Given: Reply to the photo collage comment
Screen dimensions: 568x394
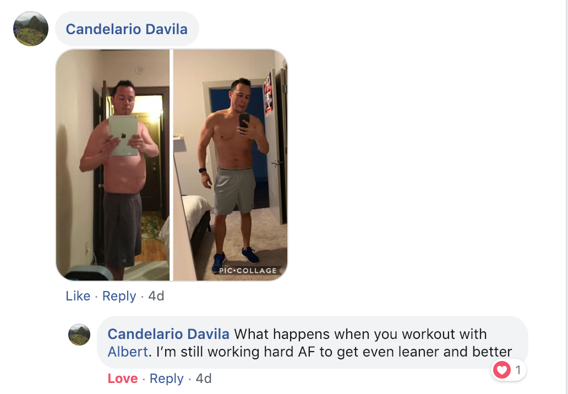Looking at the screenshot, I should point(119,296).
